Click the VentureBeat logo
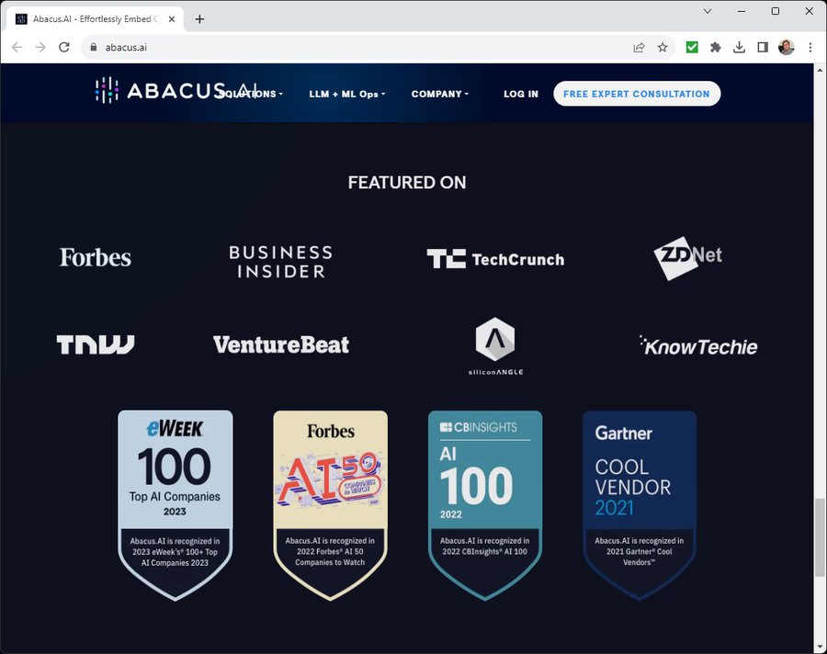 [x=281, y=345]
